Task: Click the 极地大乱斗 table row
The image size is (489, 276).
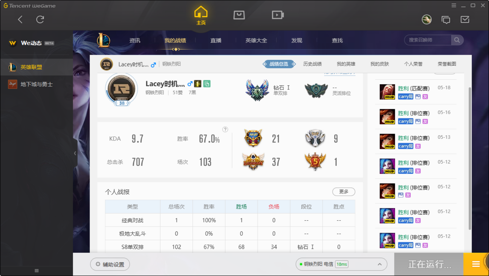Action: click(x=230, y=234)
